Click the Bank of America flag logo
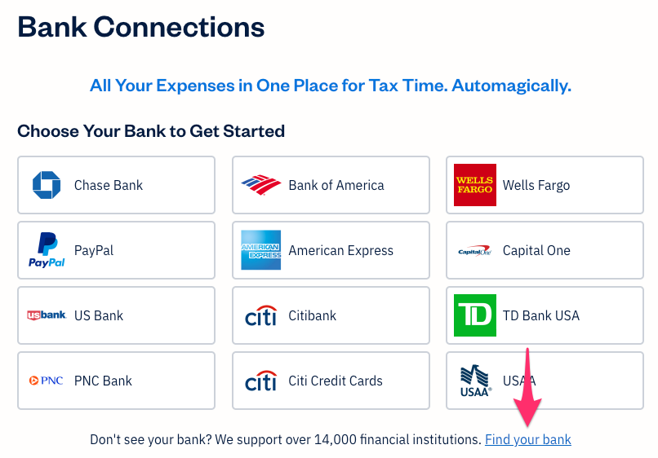Image resolution: width=658 pixels, height=458 pixels. [x=261, y=185]
